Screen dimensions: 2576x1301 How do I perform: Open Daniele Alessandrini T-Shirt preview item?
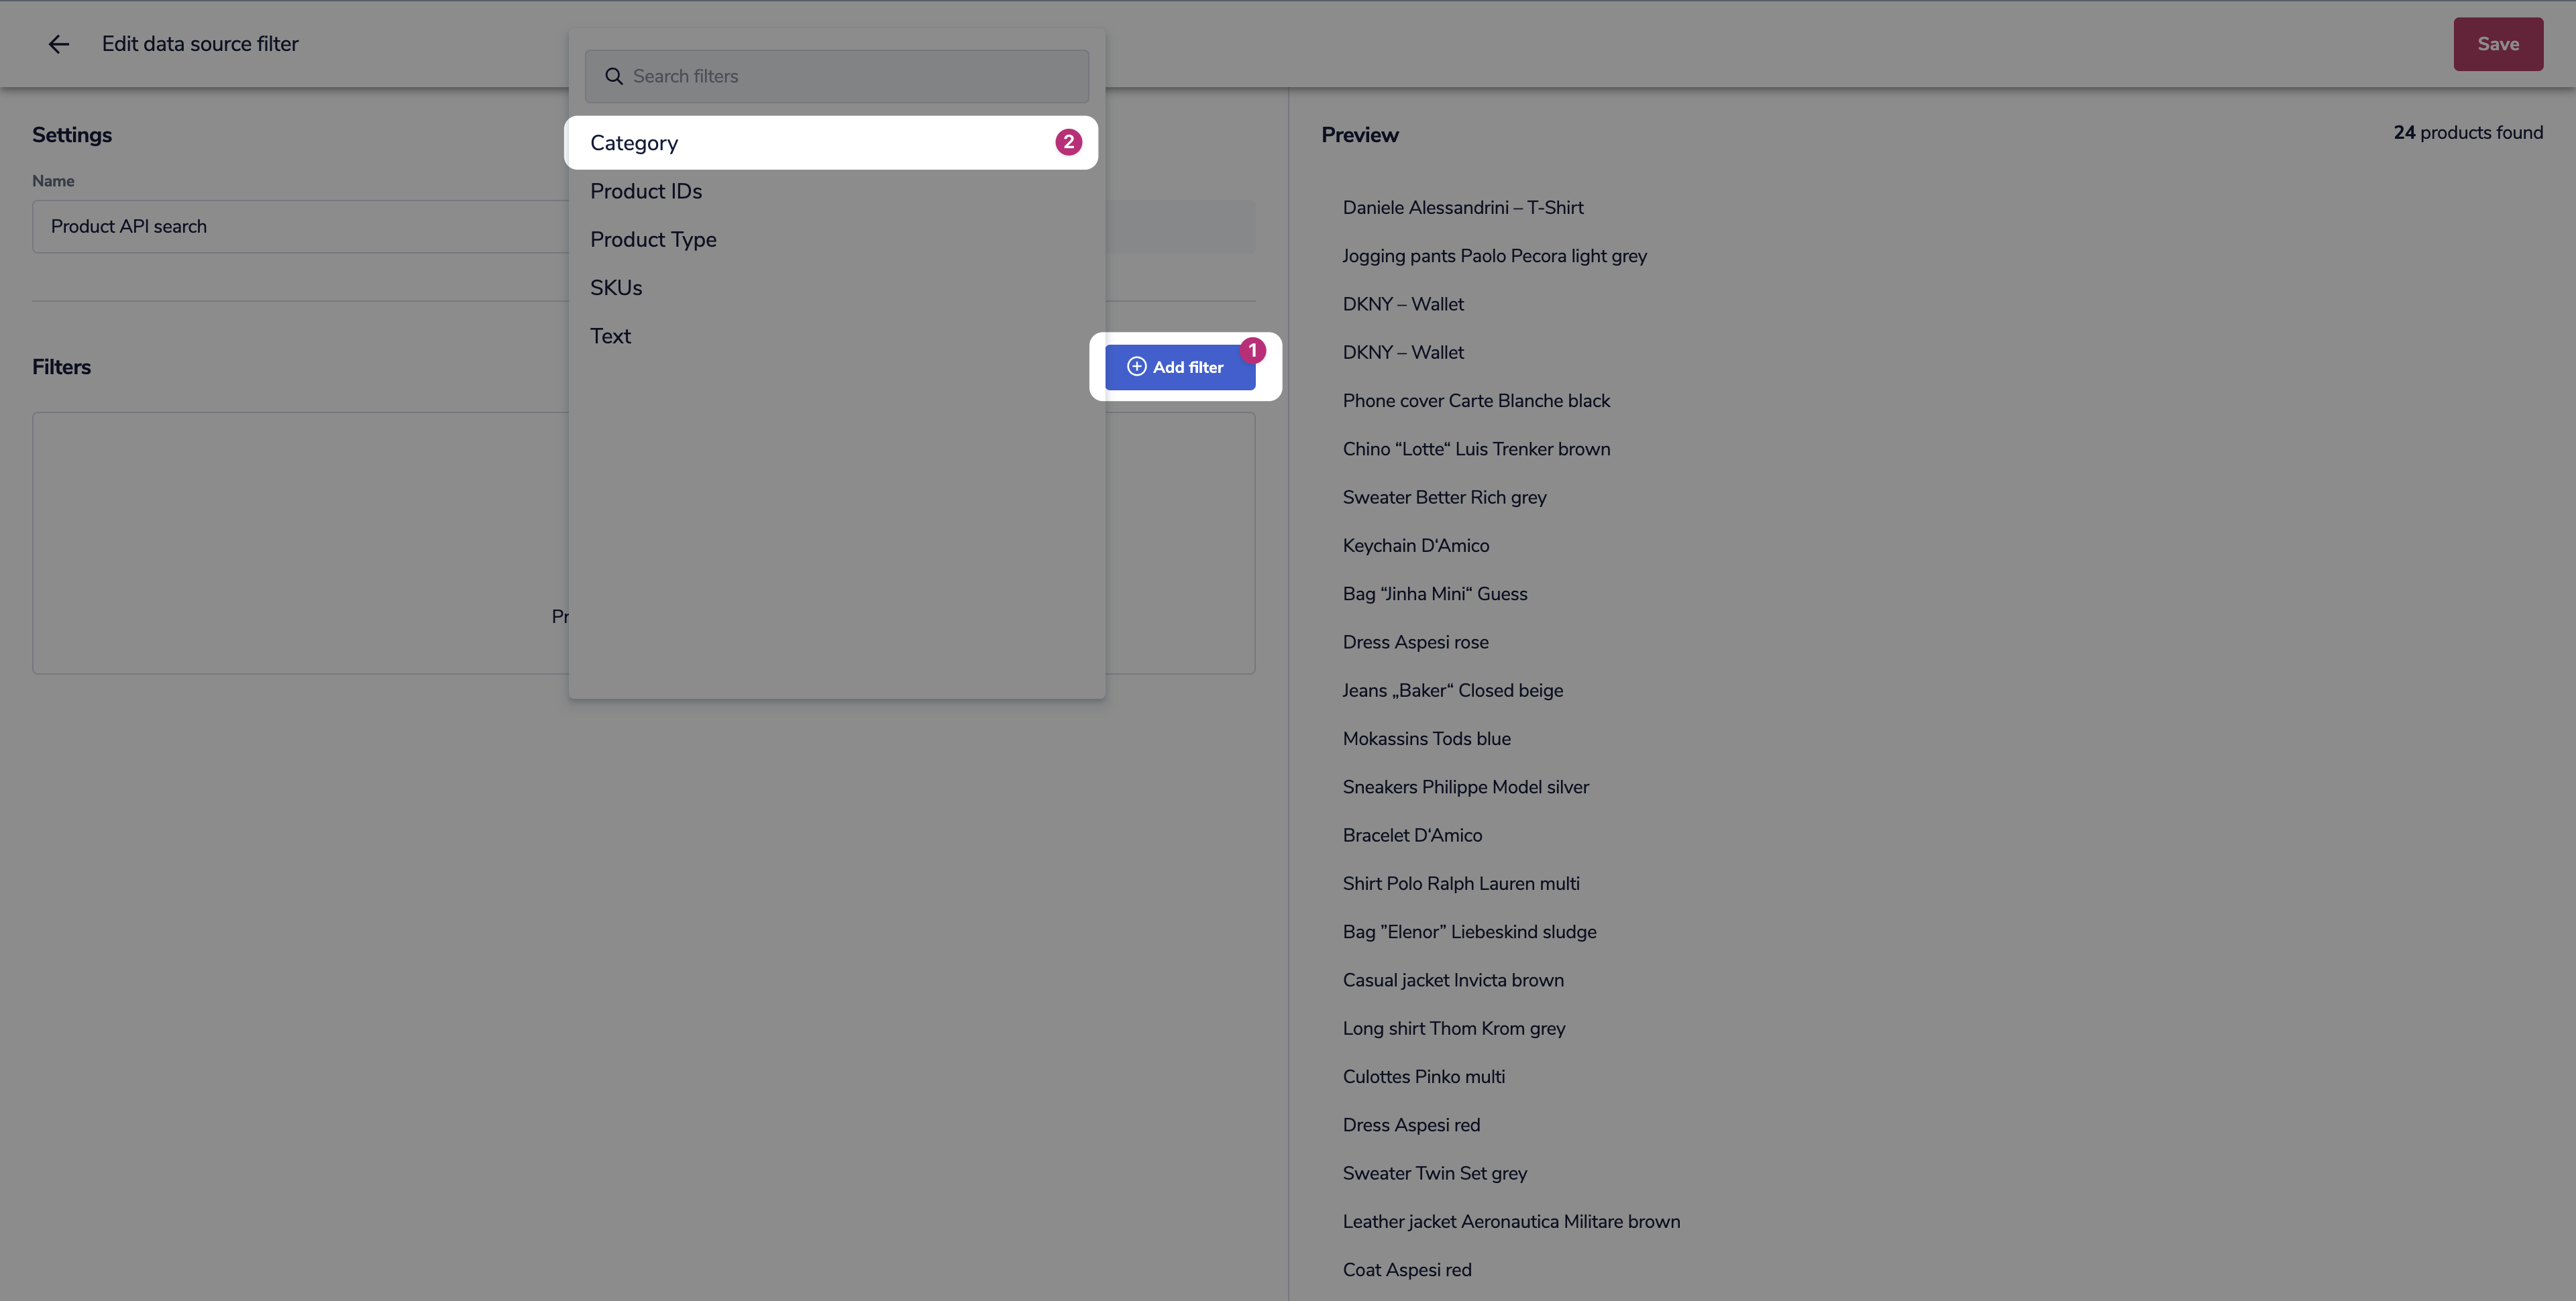tap(1463, 208)
